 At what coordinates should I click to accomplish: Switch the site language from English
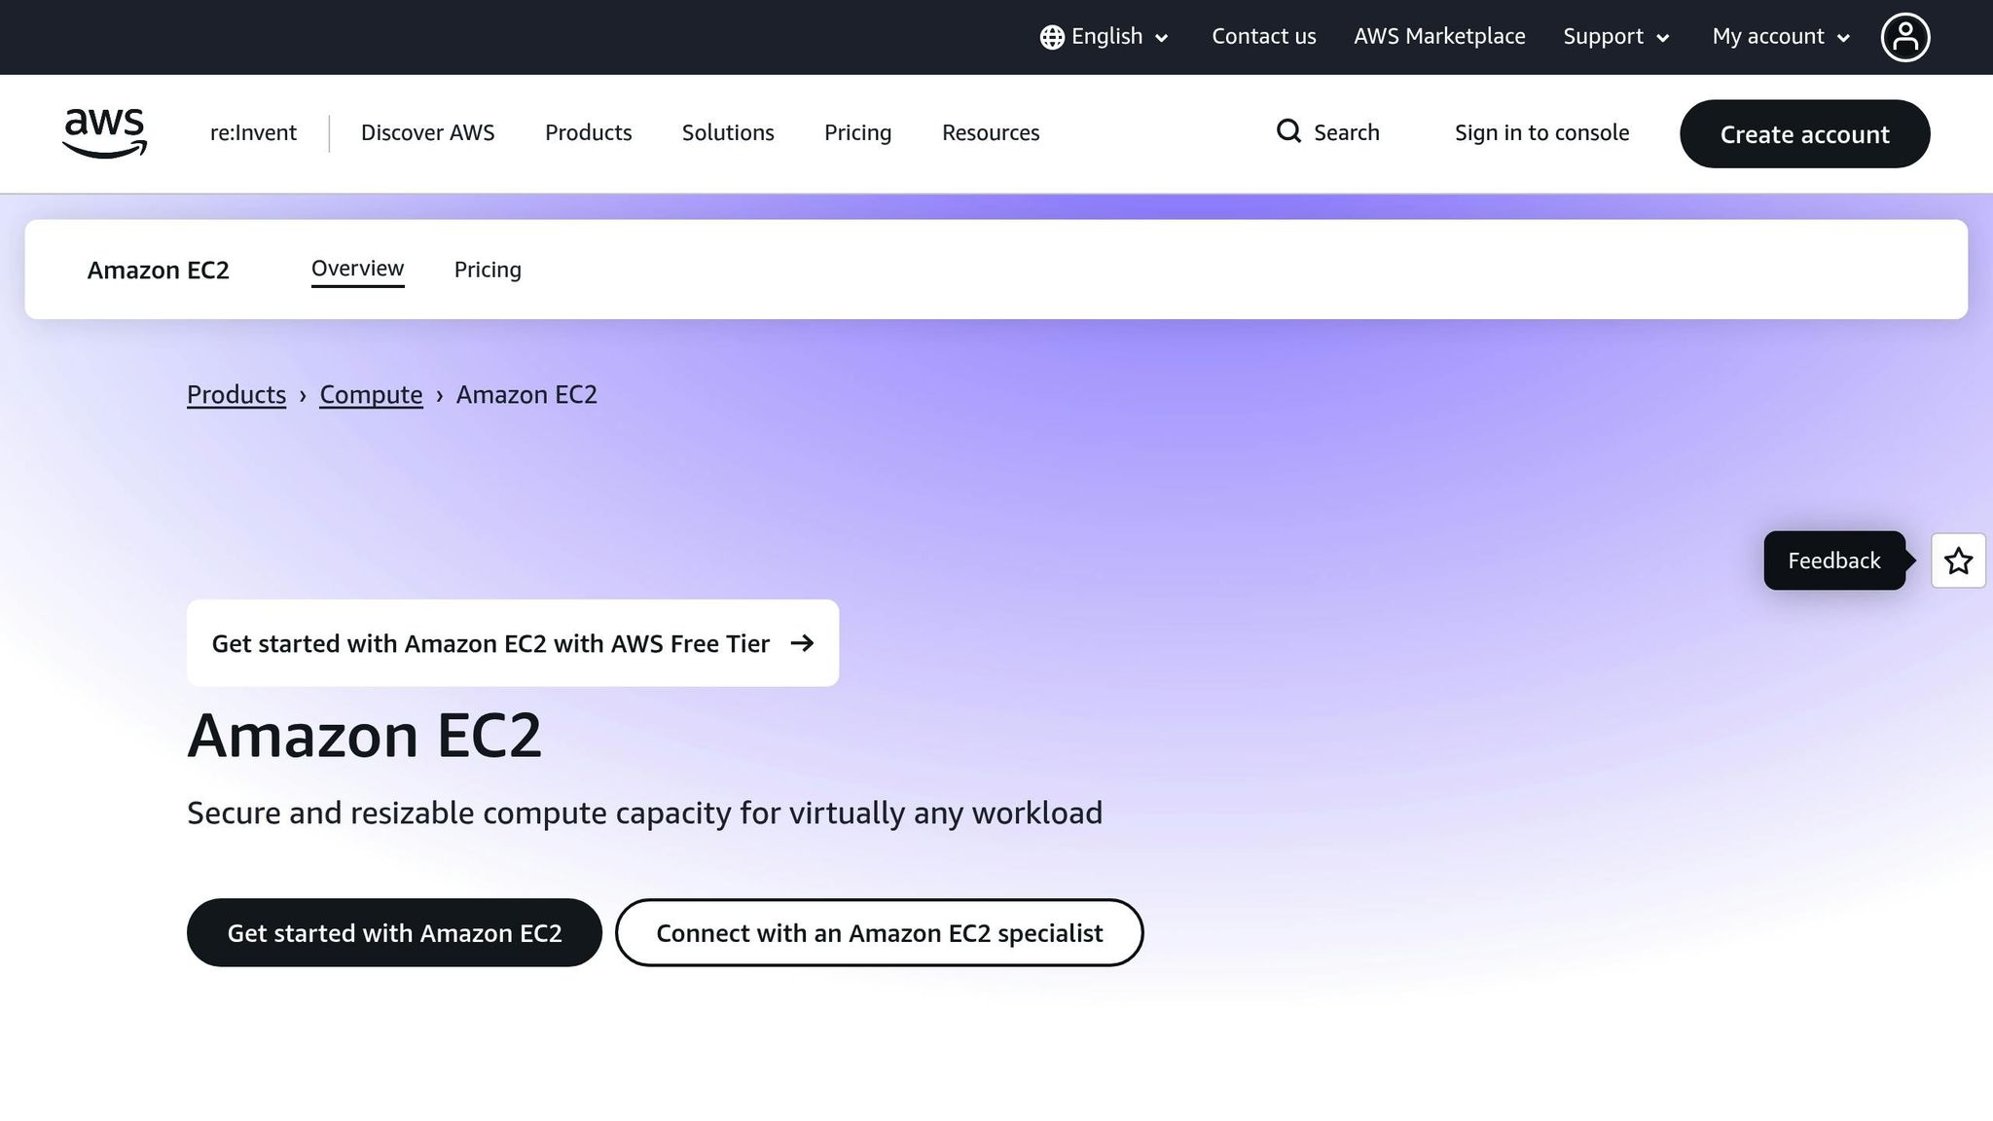pos(1106,36)
